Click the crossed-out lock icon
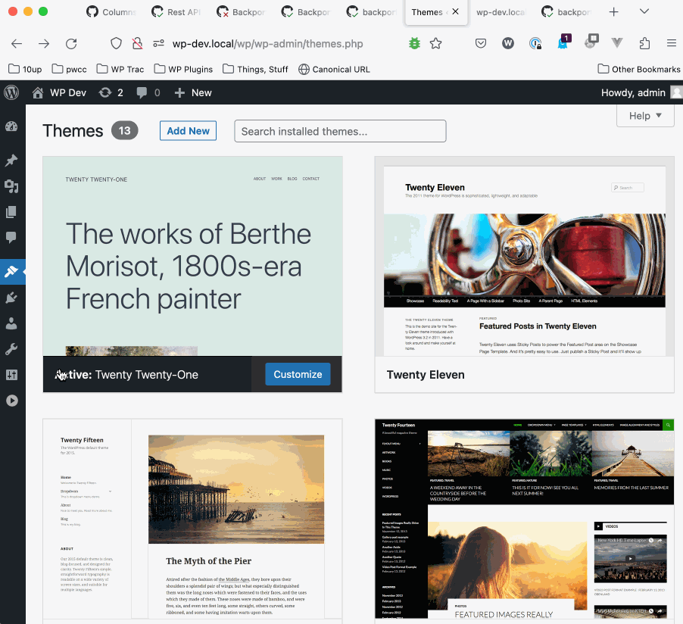The image size is (683, 624). point(137,44)
